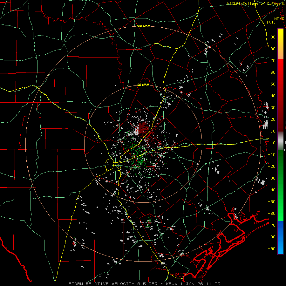Select the -90 value on velocity scale

(x=272, y=249)
